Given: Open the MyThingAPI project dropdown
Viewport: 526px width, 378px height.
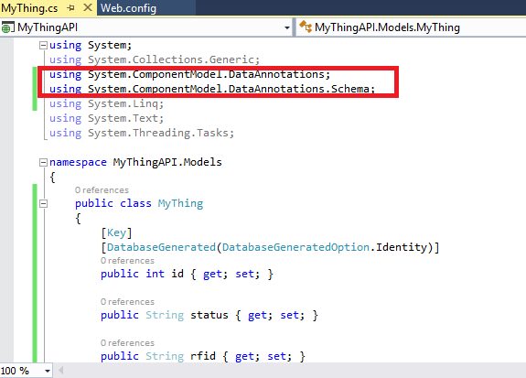Looking at the screenshot, I should point(287,27).
